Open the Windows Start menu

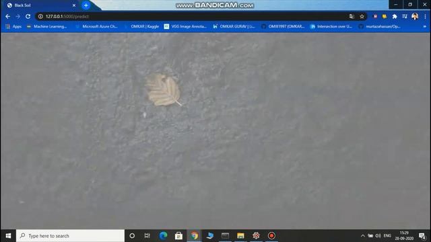(8, 236)
